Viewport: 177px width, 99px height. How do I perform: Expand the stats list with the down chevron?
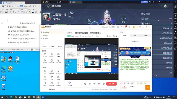[156, 75]
